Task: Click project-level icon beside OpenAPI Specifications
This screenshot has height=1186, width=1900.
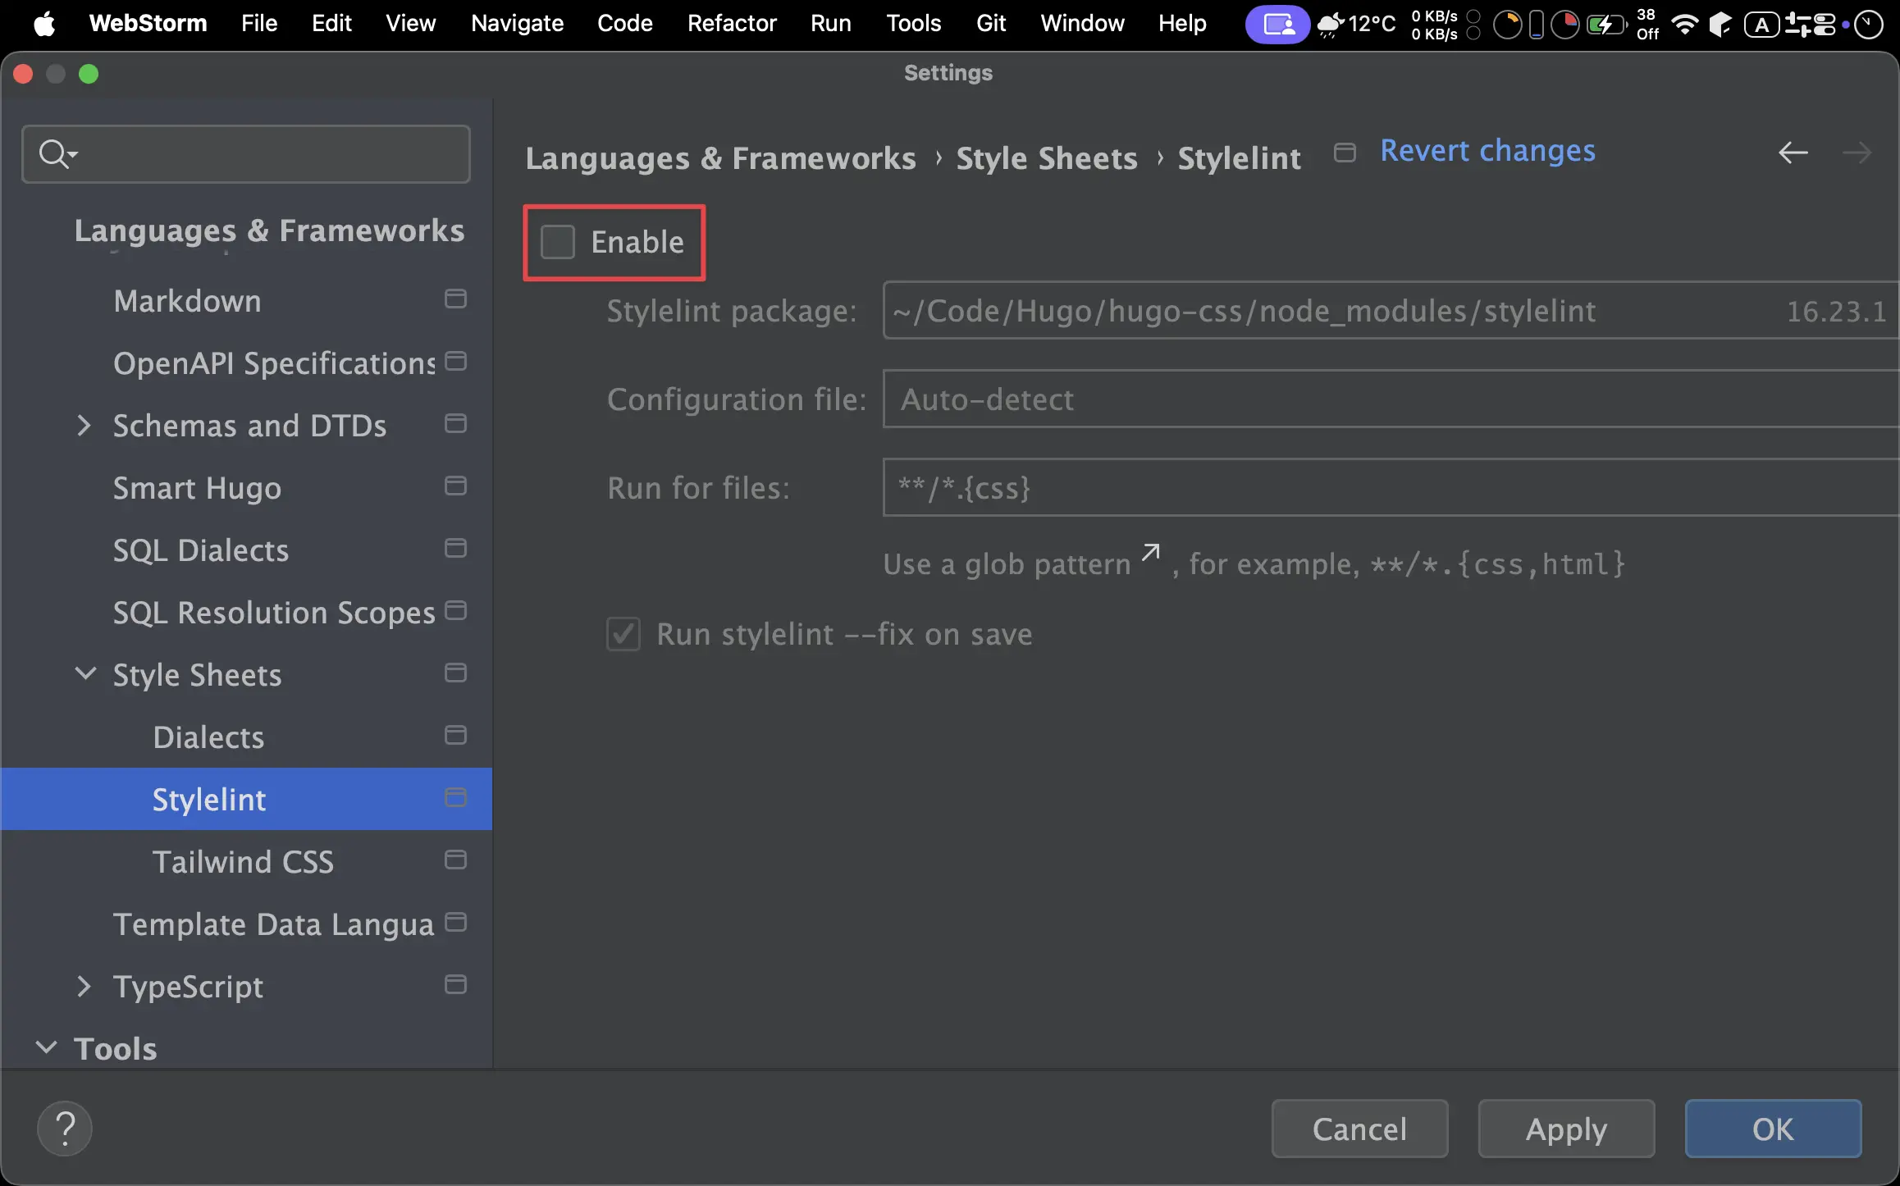Action: pyautogui.click(x=455, y=362)
